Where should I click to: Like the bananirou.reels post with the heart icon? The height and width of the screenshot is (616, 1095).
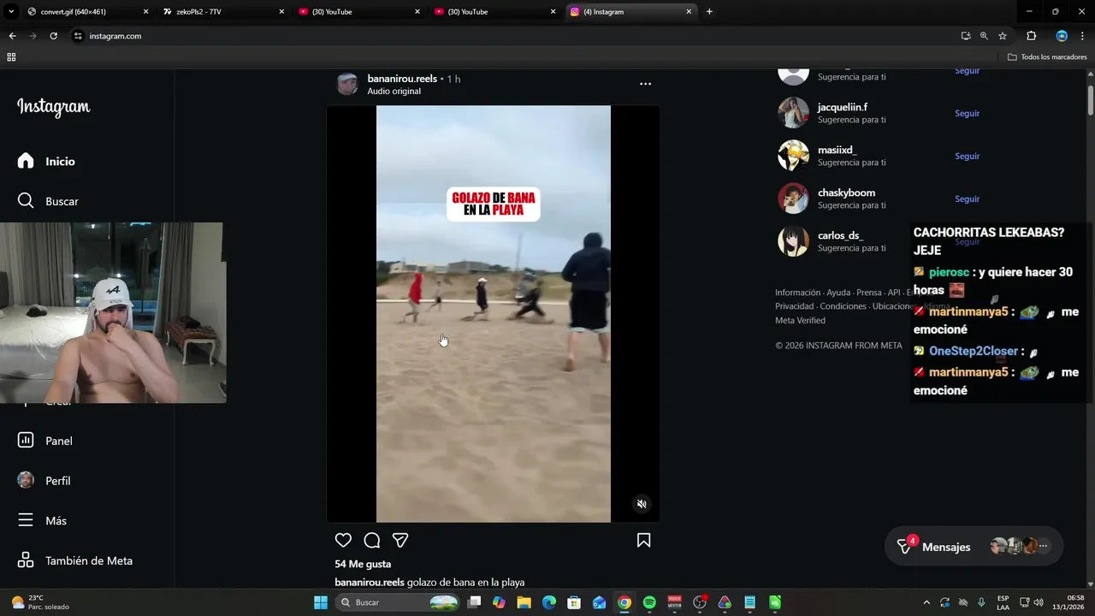pos(343,540)
